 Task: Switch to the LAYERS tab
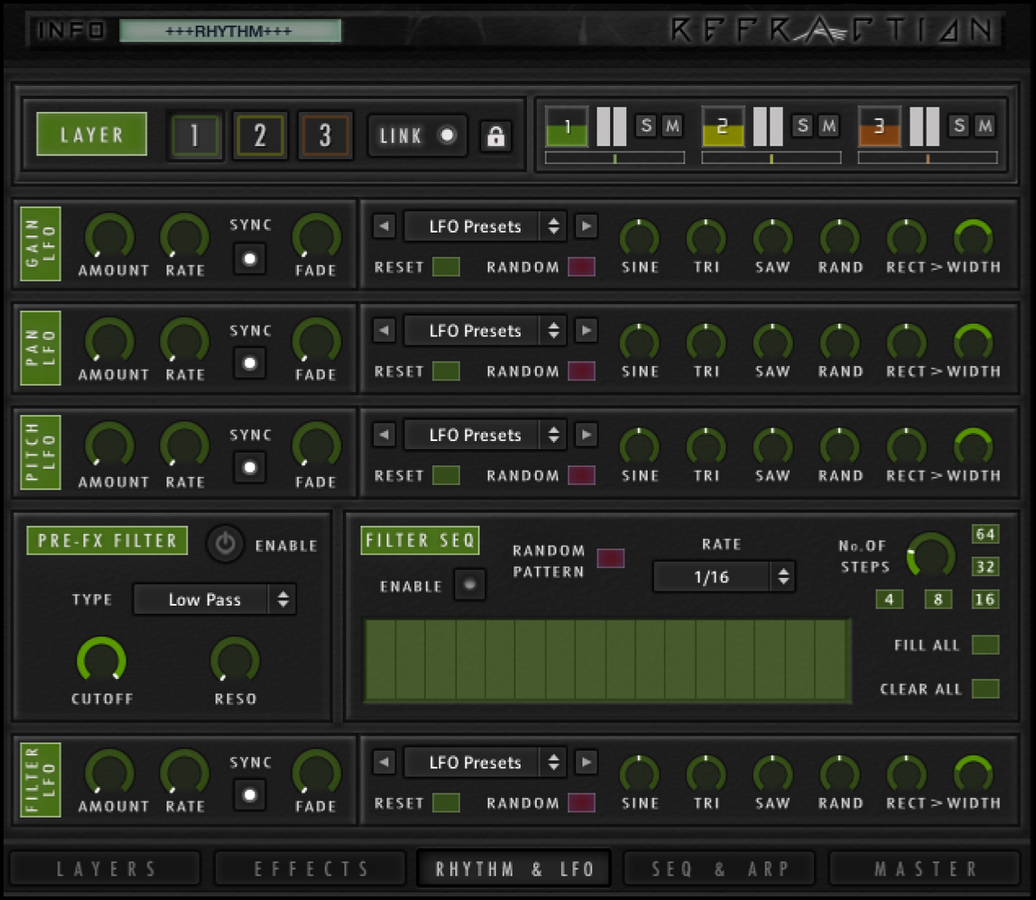[x=106, y=869]
